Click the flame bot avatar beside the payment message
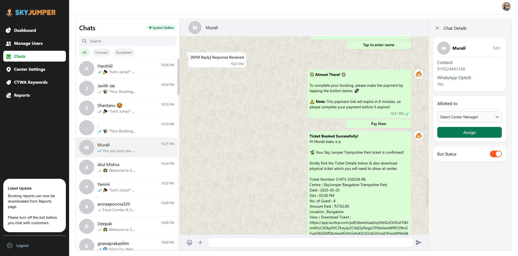This screenshot has width=518, height=256. 418,74
